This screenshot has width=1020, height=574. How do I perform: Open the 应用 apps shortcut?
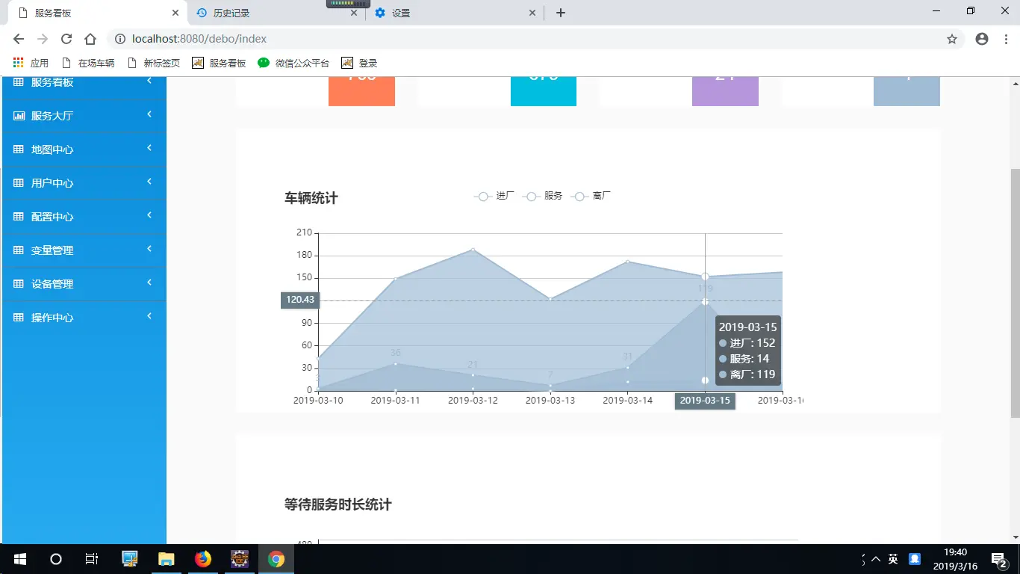pos(31,63)
